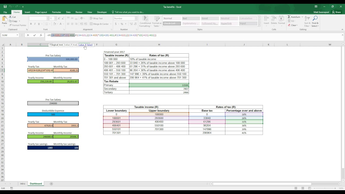Click the Delete cells icon
This screenshot has height=194, width=345.
point(274,19)
